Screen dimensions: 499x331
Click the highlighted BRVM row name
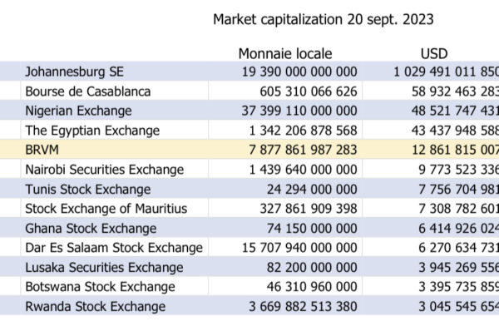click(x=42, y=150)
